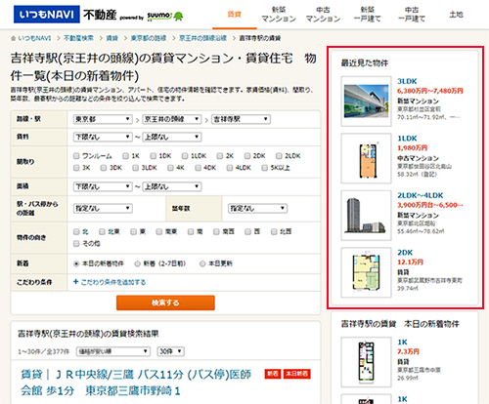Screen dimensions: 489x404
Task: Open the area 上限なし dropdown
Action: click(172, 186)
